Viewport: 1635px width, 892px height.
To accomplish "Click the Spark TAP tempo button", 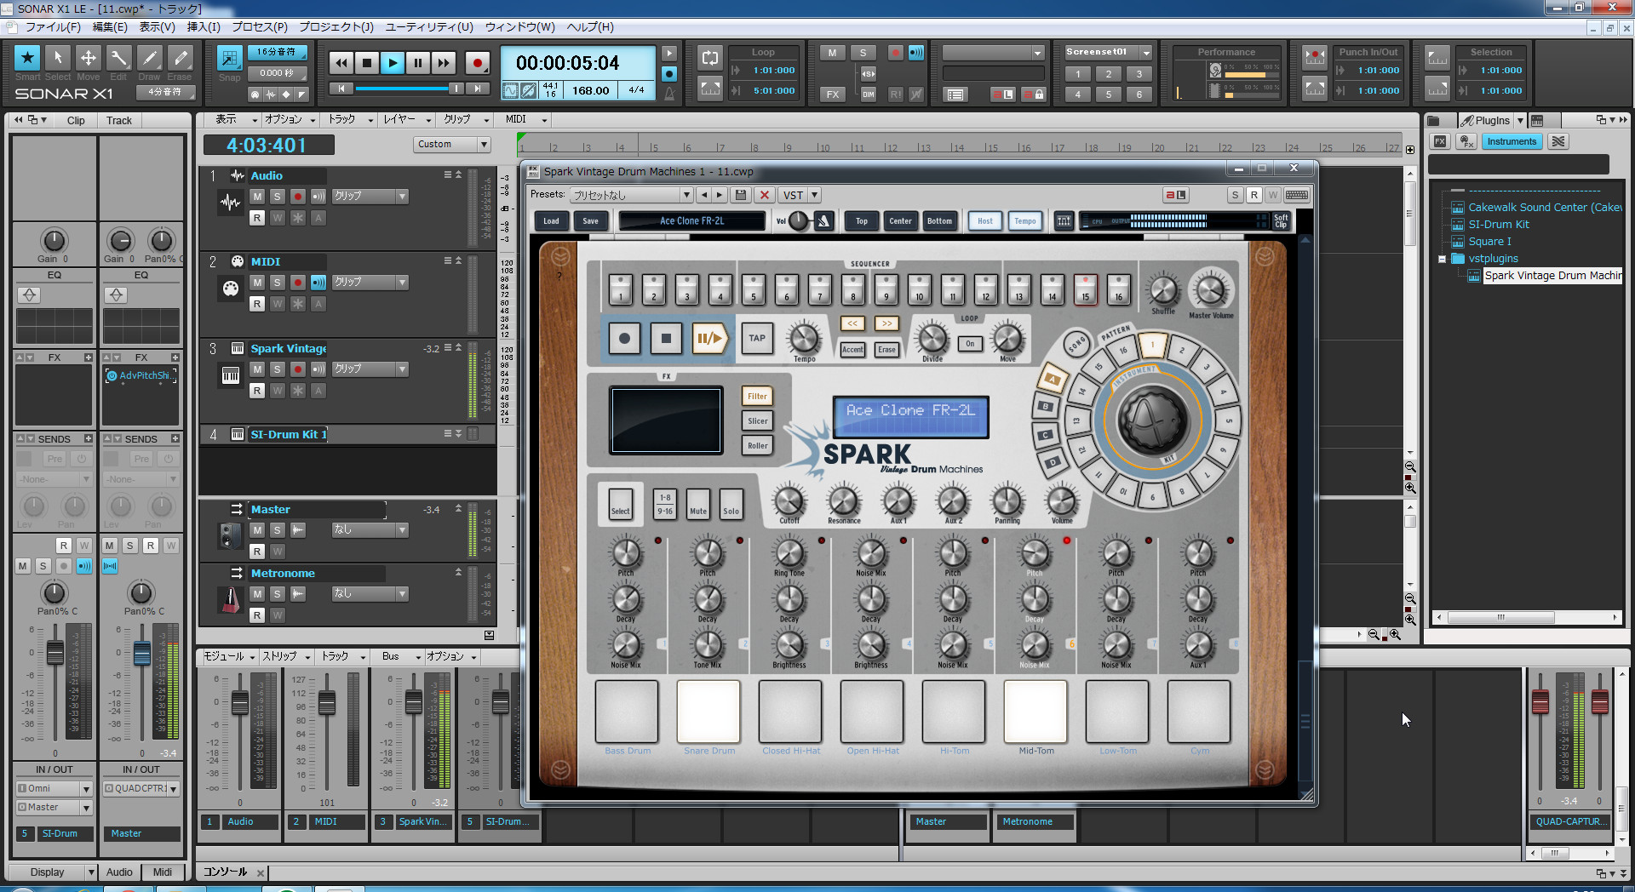I will tap(757, 338).
